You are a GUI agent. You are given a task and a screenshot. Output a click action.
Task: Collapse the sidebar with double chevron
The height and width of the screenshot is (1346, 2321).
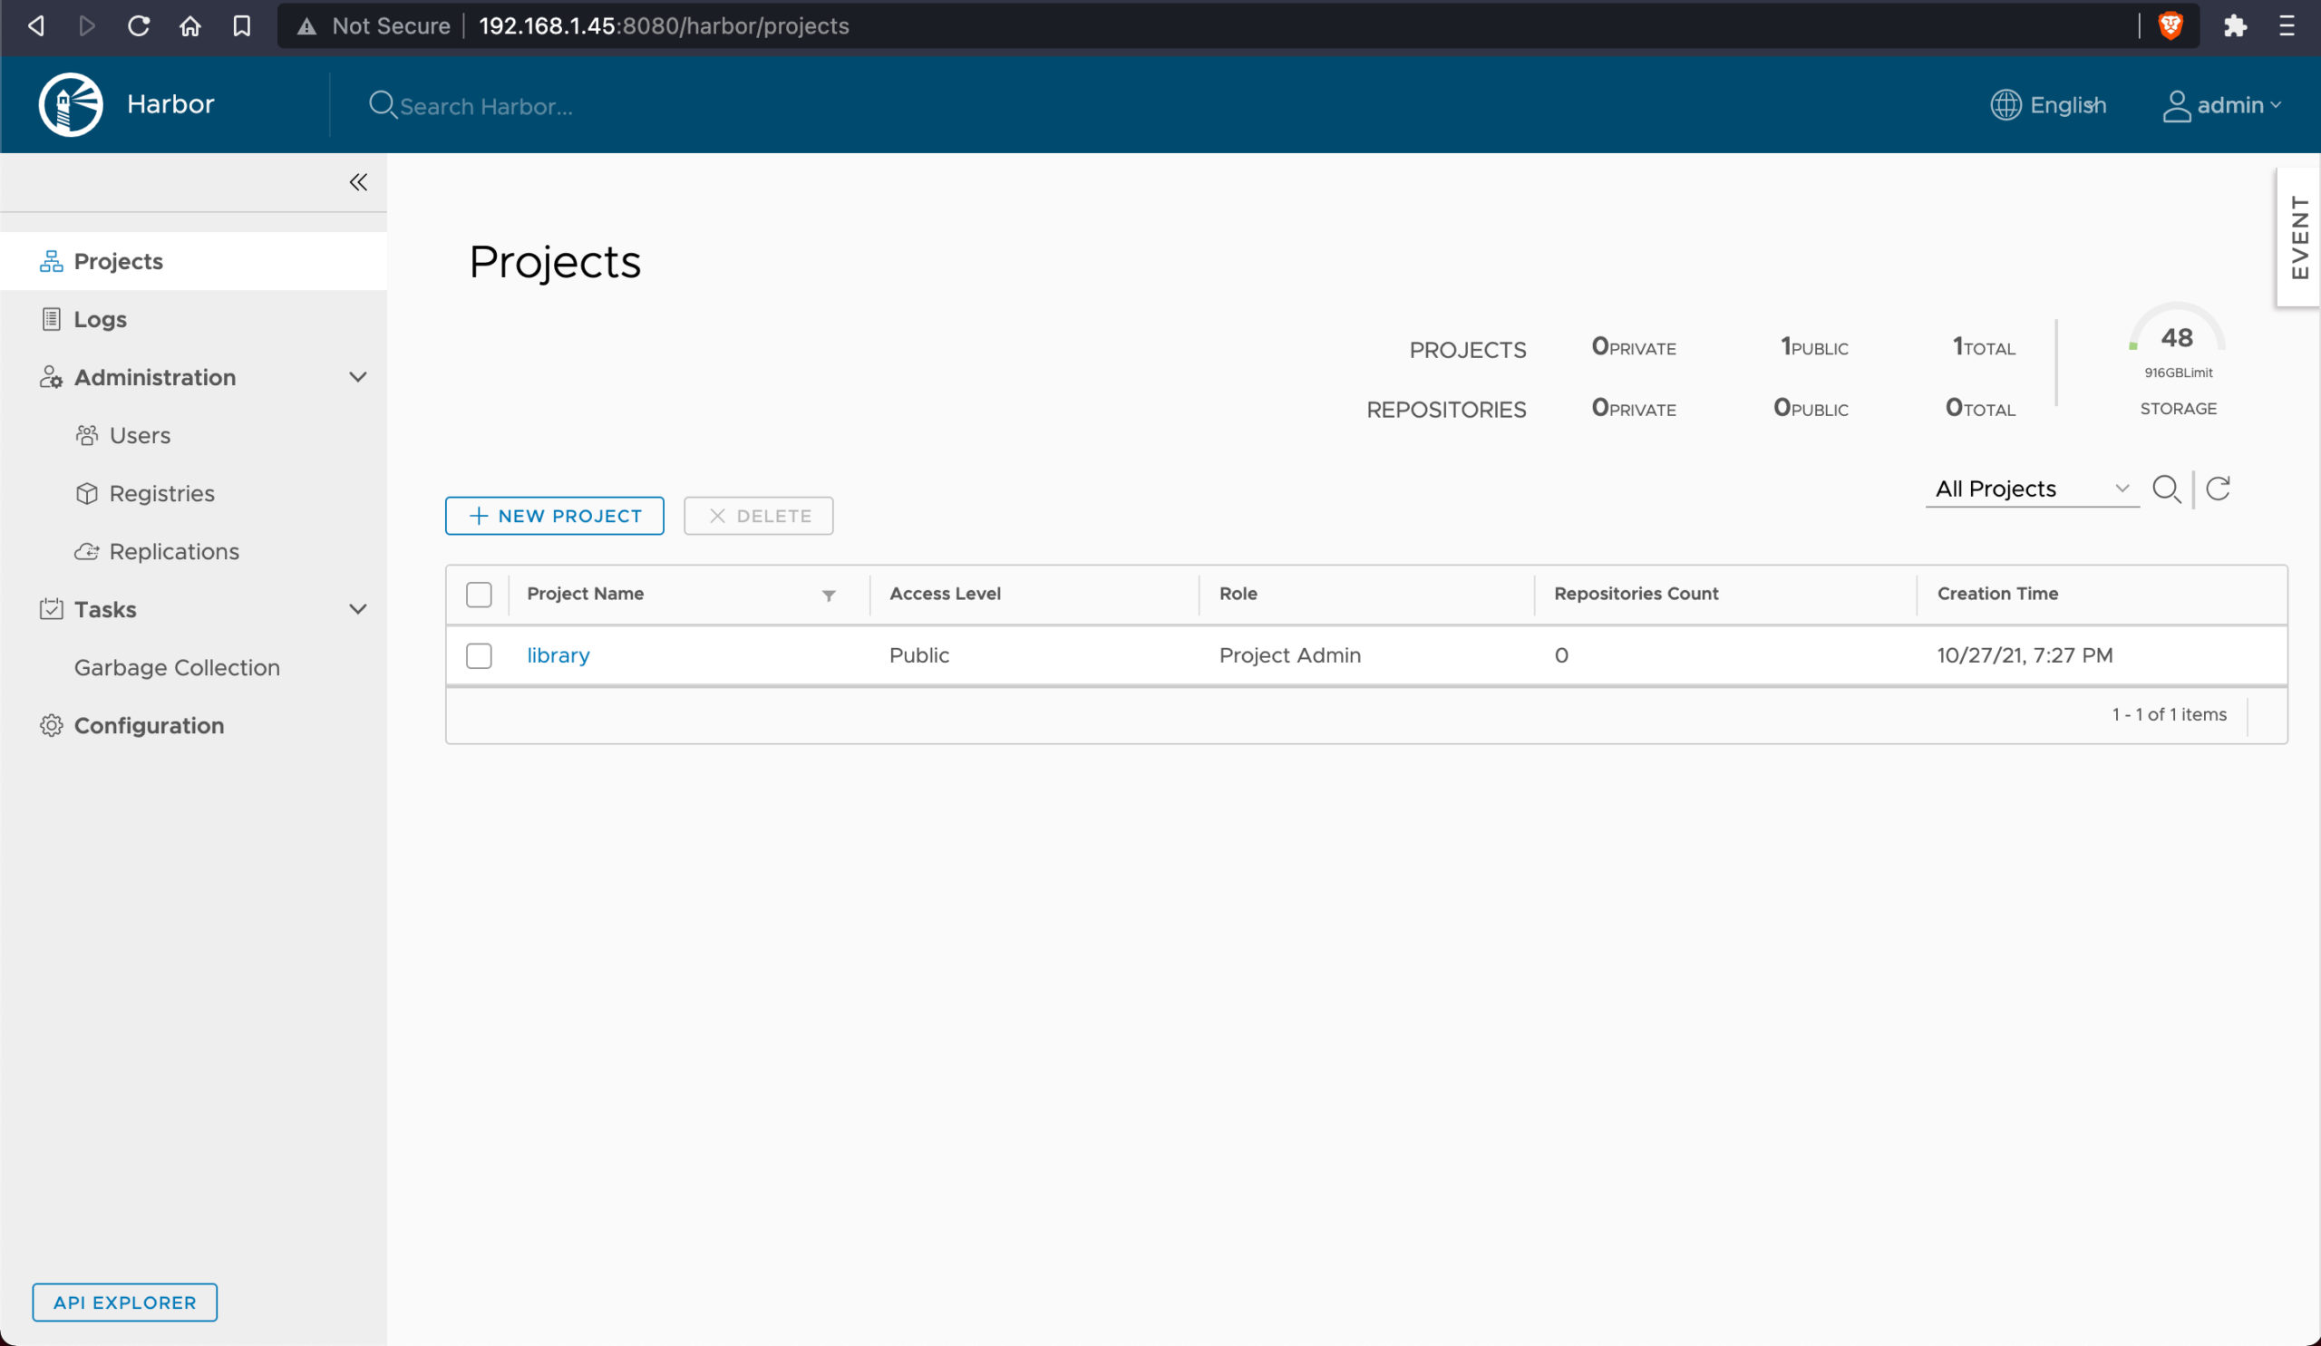click(x=358, y=182)
